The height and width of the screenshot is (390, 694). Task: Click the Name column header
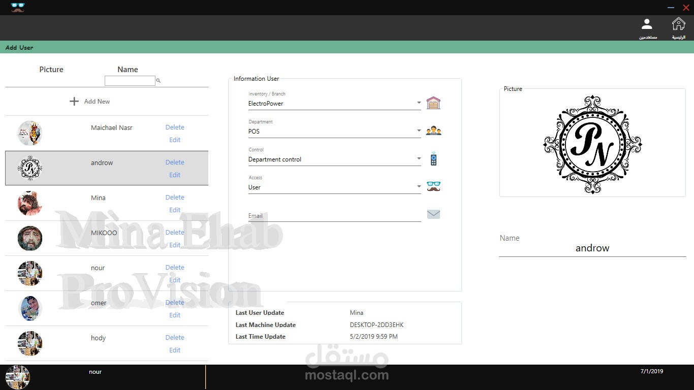pyautogui.click(x=128, y=70)
